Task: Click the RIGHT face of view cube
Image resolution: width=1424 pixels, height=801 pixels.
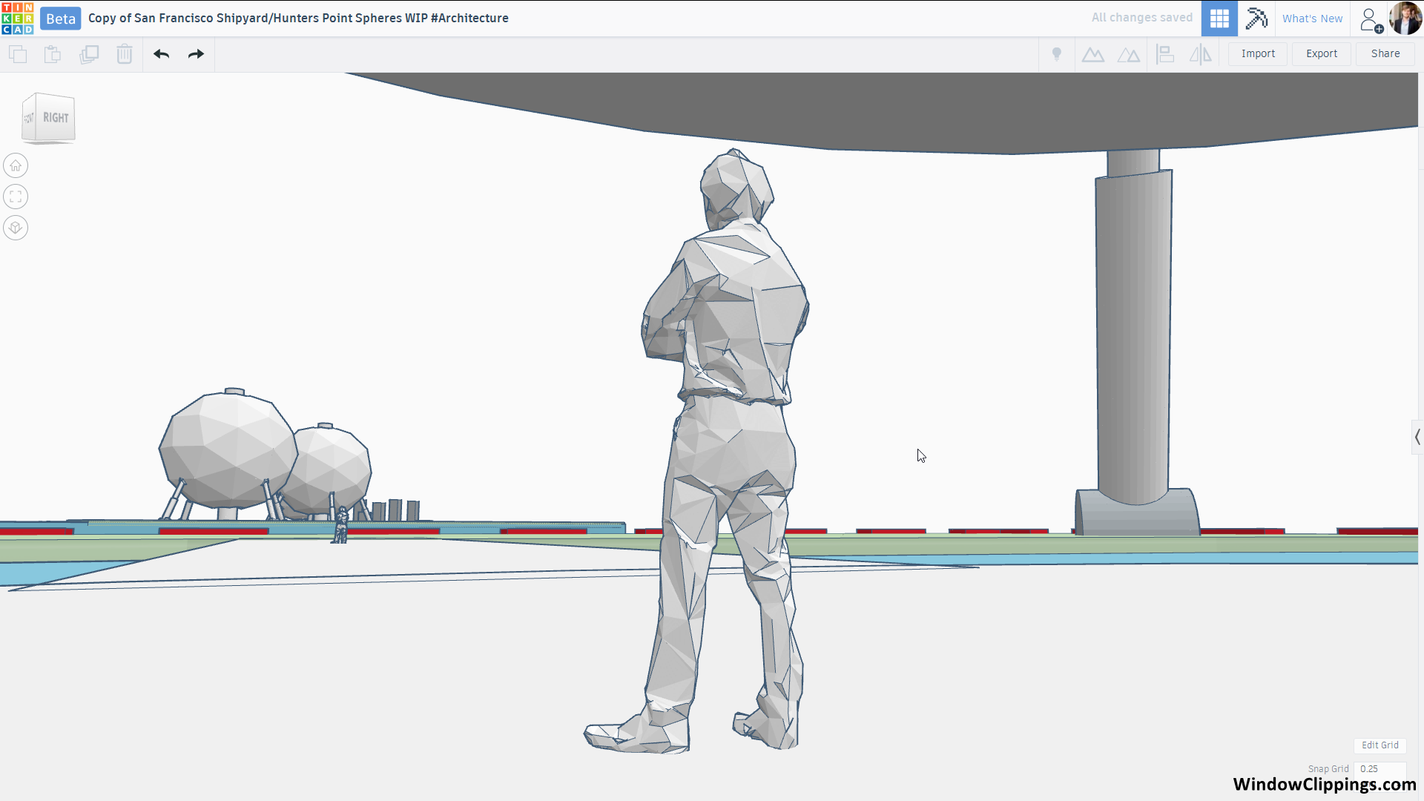Action: point(56,118)
